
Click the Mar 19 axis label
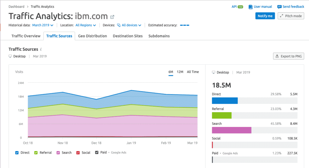(192, 143)
